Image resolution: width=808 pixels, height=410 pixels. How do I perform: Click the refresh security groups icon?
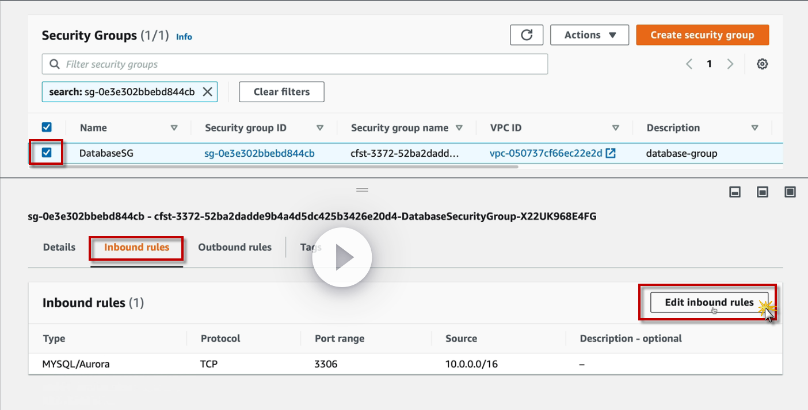(x=527, y=35)
